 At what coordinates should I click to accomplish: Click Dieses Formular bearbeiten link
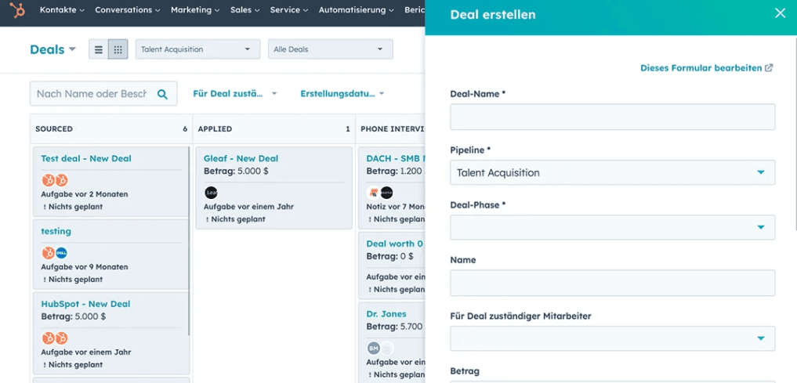click(x=701, y=68)
